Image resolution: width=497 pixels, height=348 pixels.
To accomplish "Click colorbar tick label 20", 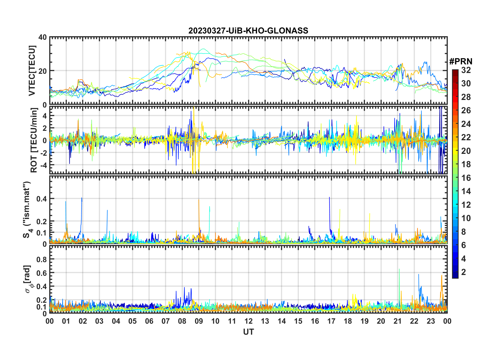I will (466, 151).
